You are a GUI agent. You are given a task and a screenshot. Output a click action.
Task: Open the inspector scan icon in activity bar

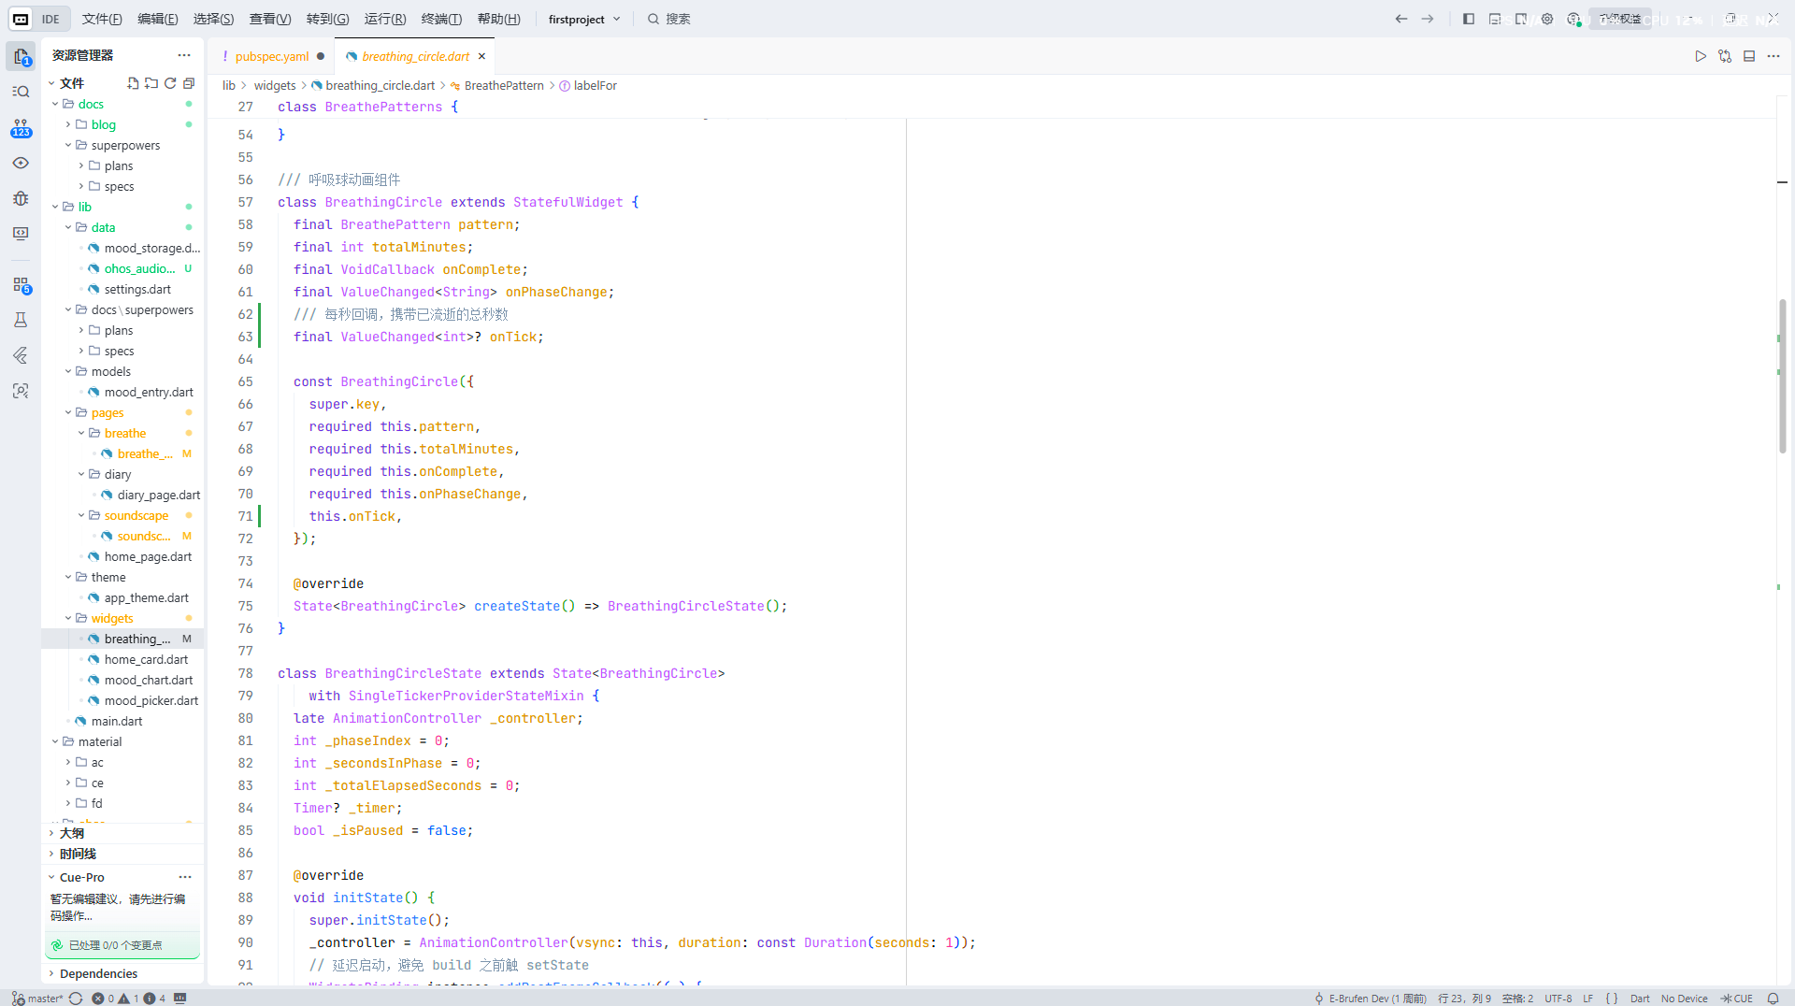21,391
